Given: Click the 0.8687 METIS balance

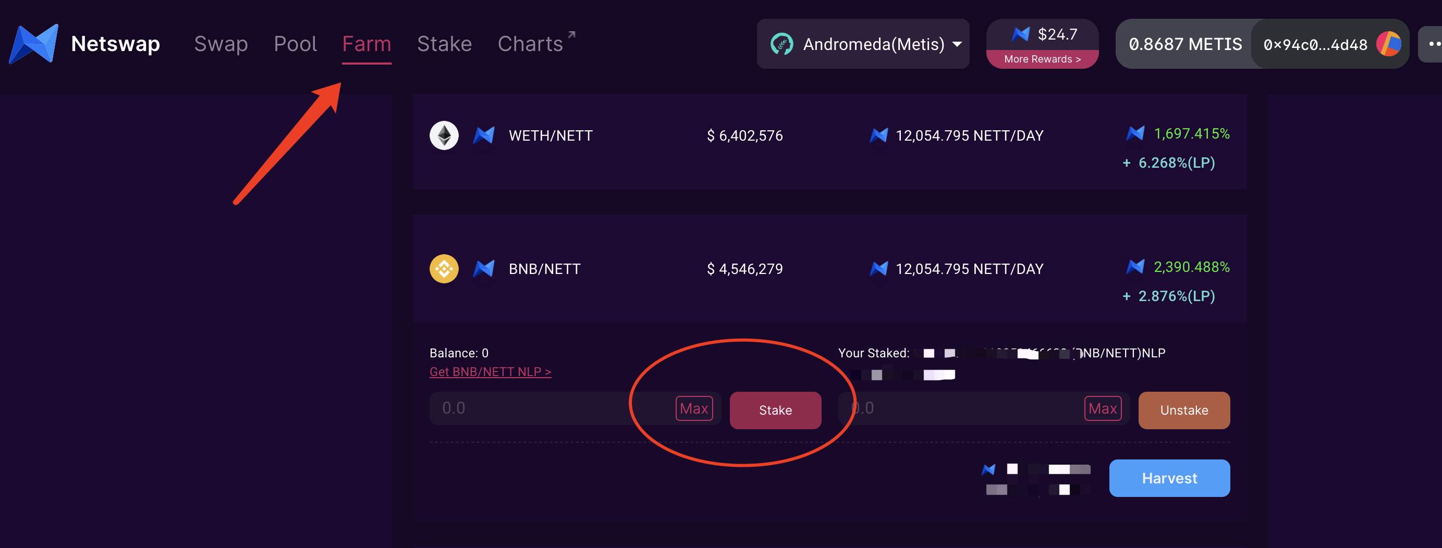Looking at the screenshot, I should (x=1185, y=44).
